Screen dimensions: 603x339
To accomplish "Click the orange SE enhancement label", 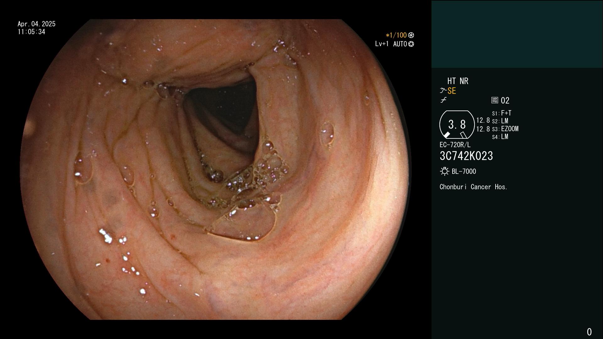I will (452, 91).
